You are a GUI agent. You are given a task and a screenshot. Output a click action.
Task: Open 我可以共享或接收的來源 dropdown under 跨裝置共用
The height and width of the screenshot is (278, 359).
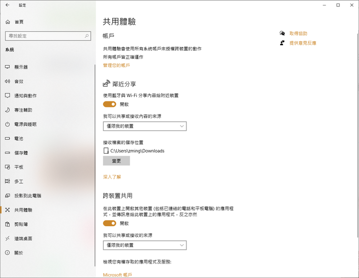coord(145,245)
